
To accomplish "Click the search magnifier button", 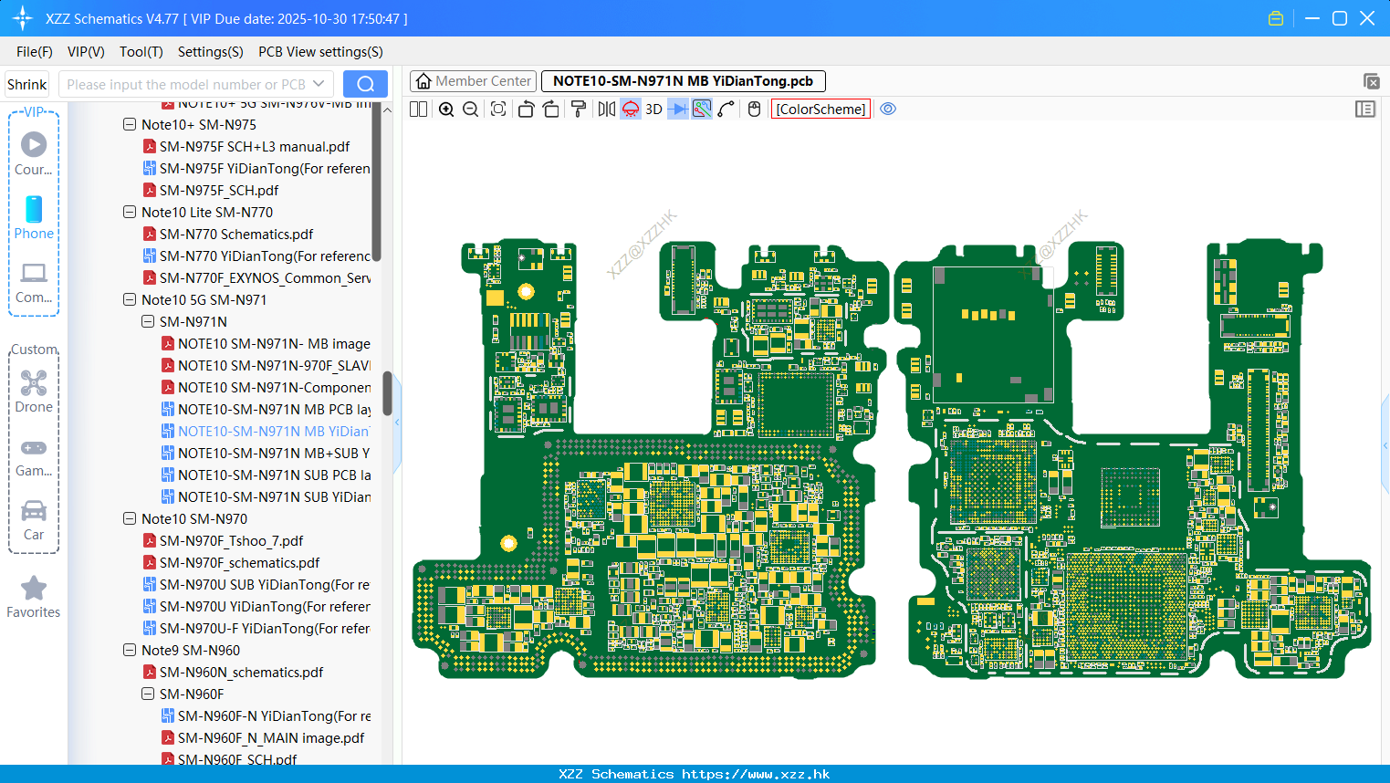I will (365, 84).
